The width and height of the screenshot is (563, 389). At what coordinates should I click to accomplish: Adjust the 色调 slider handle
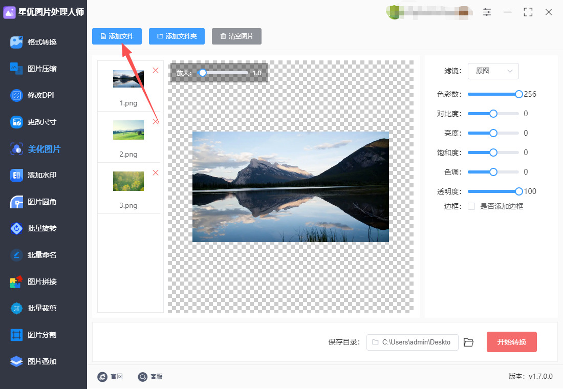coord(493,172)
